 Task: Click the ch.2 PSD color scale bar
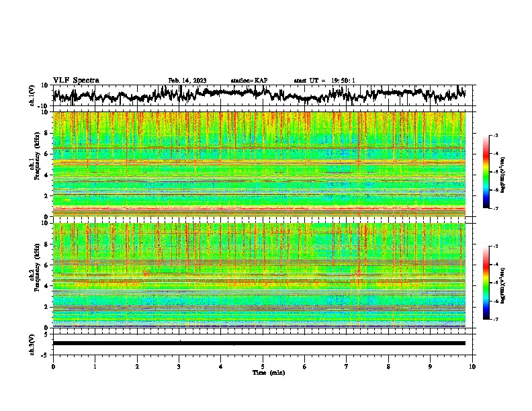486,283
